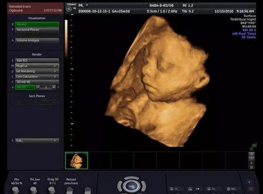Click the center trackball button
This screenshot has height=194, width=263.
click(x=131, y=186)
